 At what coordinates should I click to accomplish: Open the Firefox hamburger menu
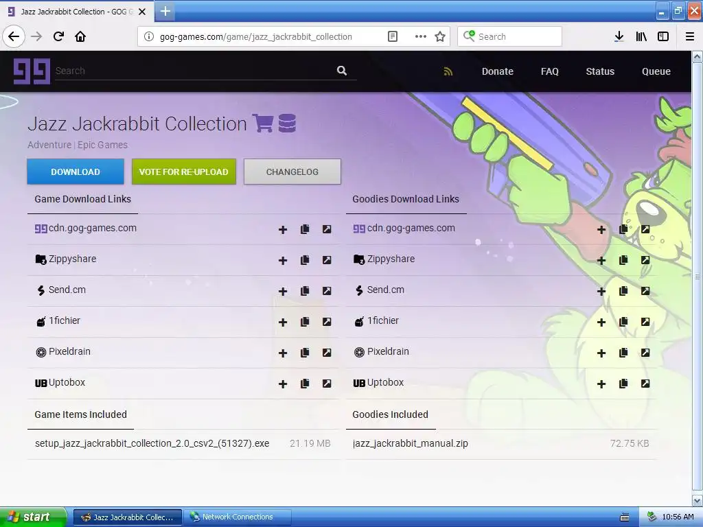pyautogui.click(x=690, y=36)
